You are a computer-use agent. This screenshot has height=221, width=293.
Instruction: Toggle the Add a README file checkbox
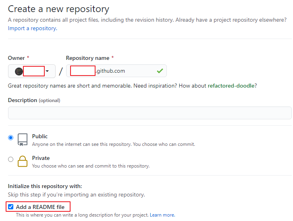tap(11, 207)
